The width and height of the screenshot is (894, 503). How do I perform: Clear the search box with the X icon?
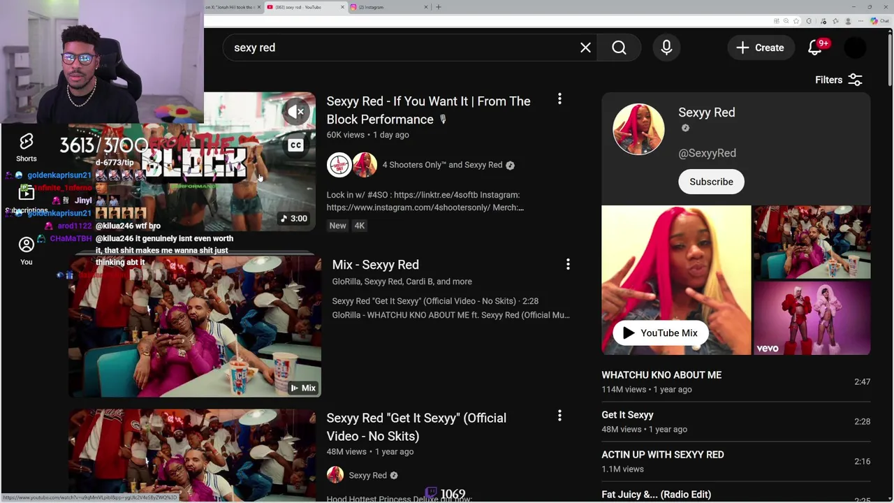585,48
